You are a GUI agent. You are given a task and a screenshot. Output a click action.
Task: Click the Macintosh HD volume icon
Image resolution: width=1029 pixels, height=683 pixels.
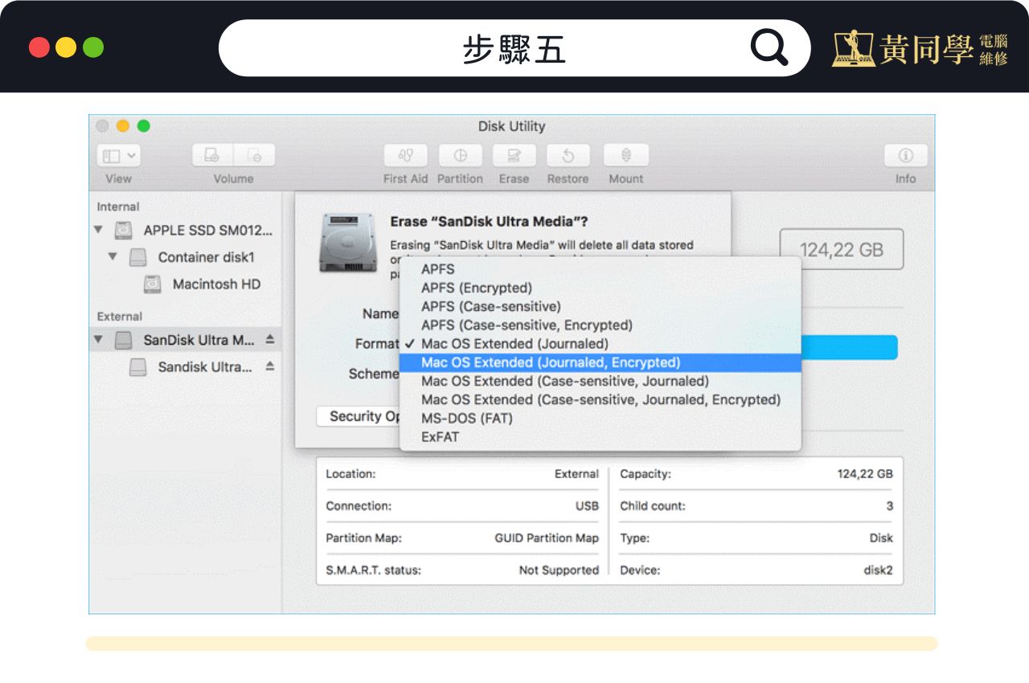152,284
